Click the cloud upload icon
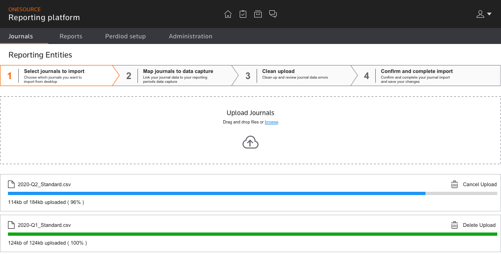This screenshot has width=501, height=254. tap(250, 142)
